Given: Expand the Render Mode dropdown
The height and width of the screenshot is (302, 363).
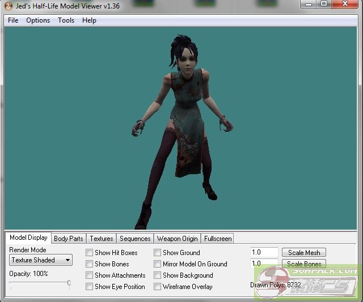Looking at the screenshot, I should coord(41,260).
